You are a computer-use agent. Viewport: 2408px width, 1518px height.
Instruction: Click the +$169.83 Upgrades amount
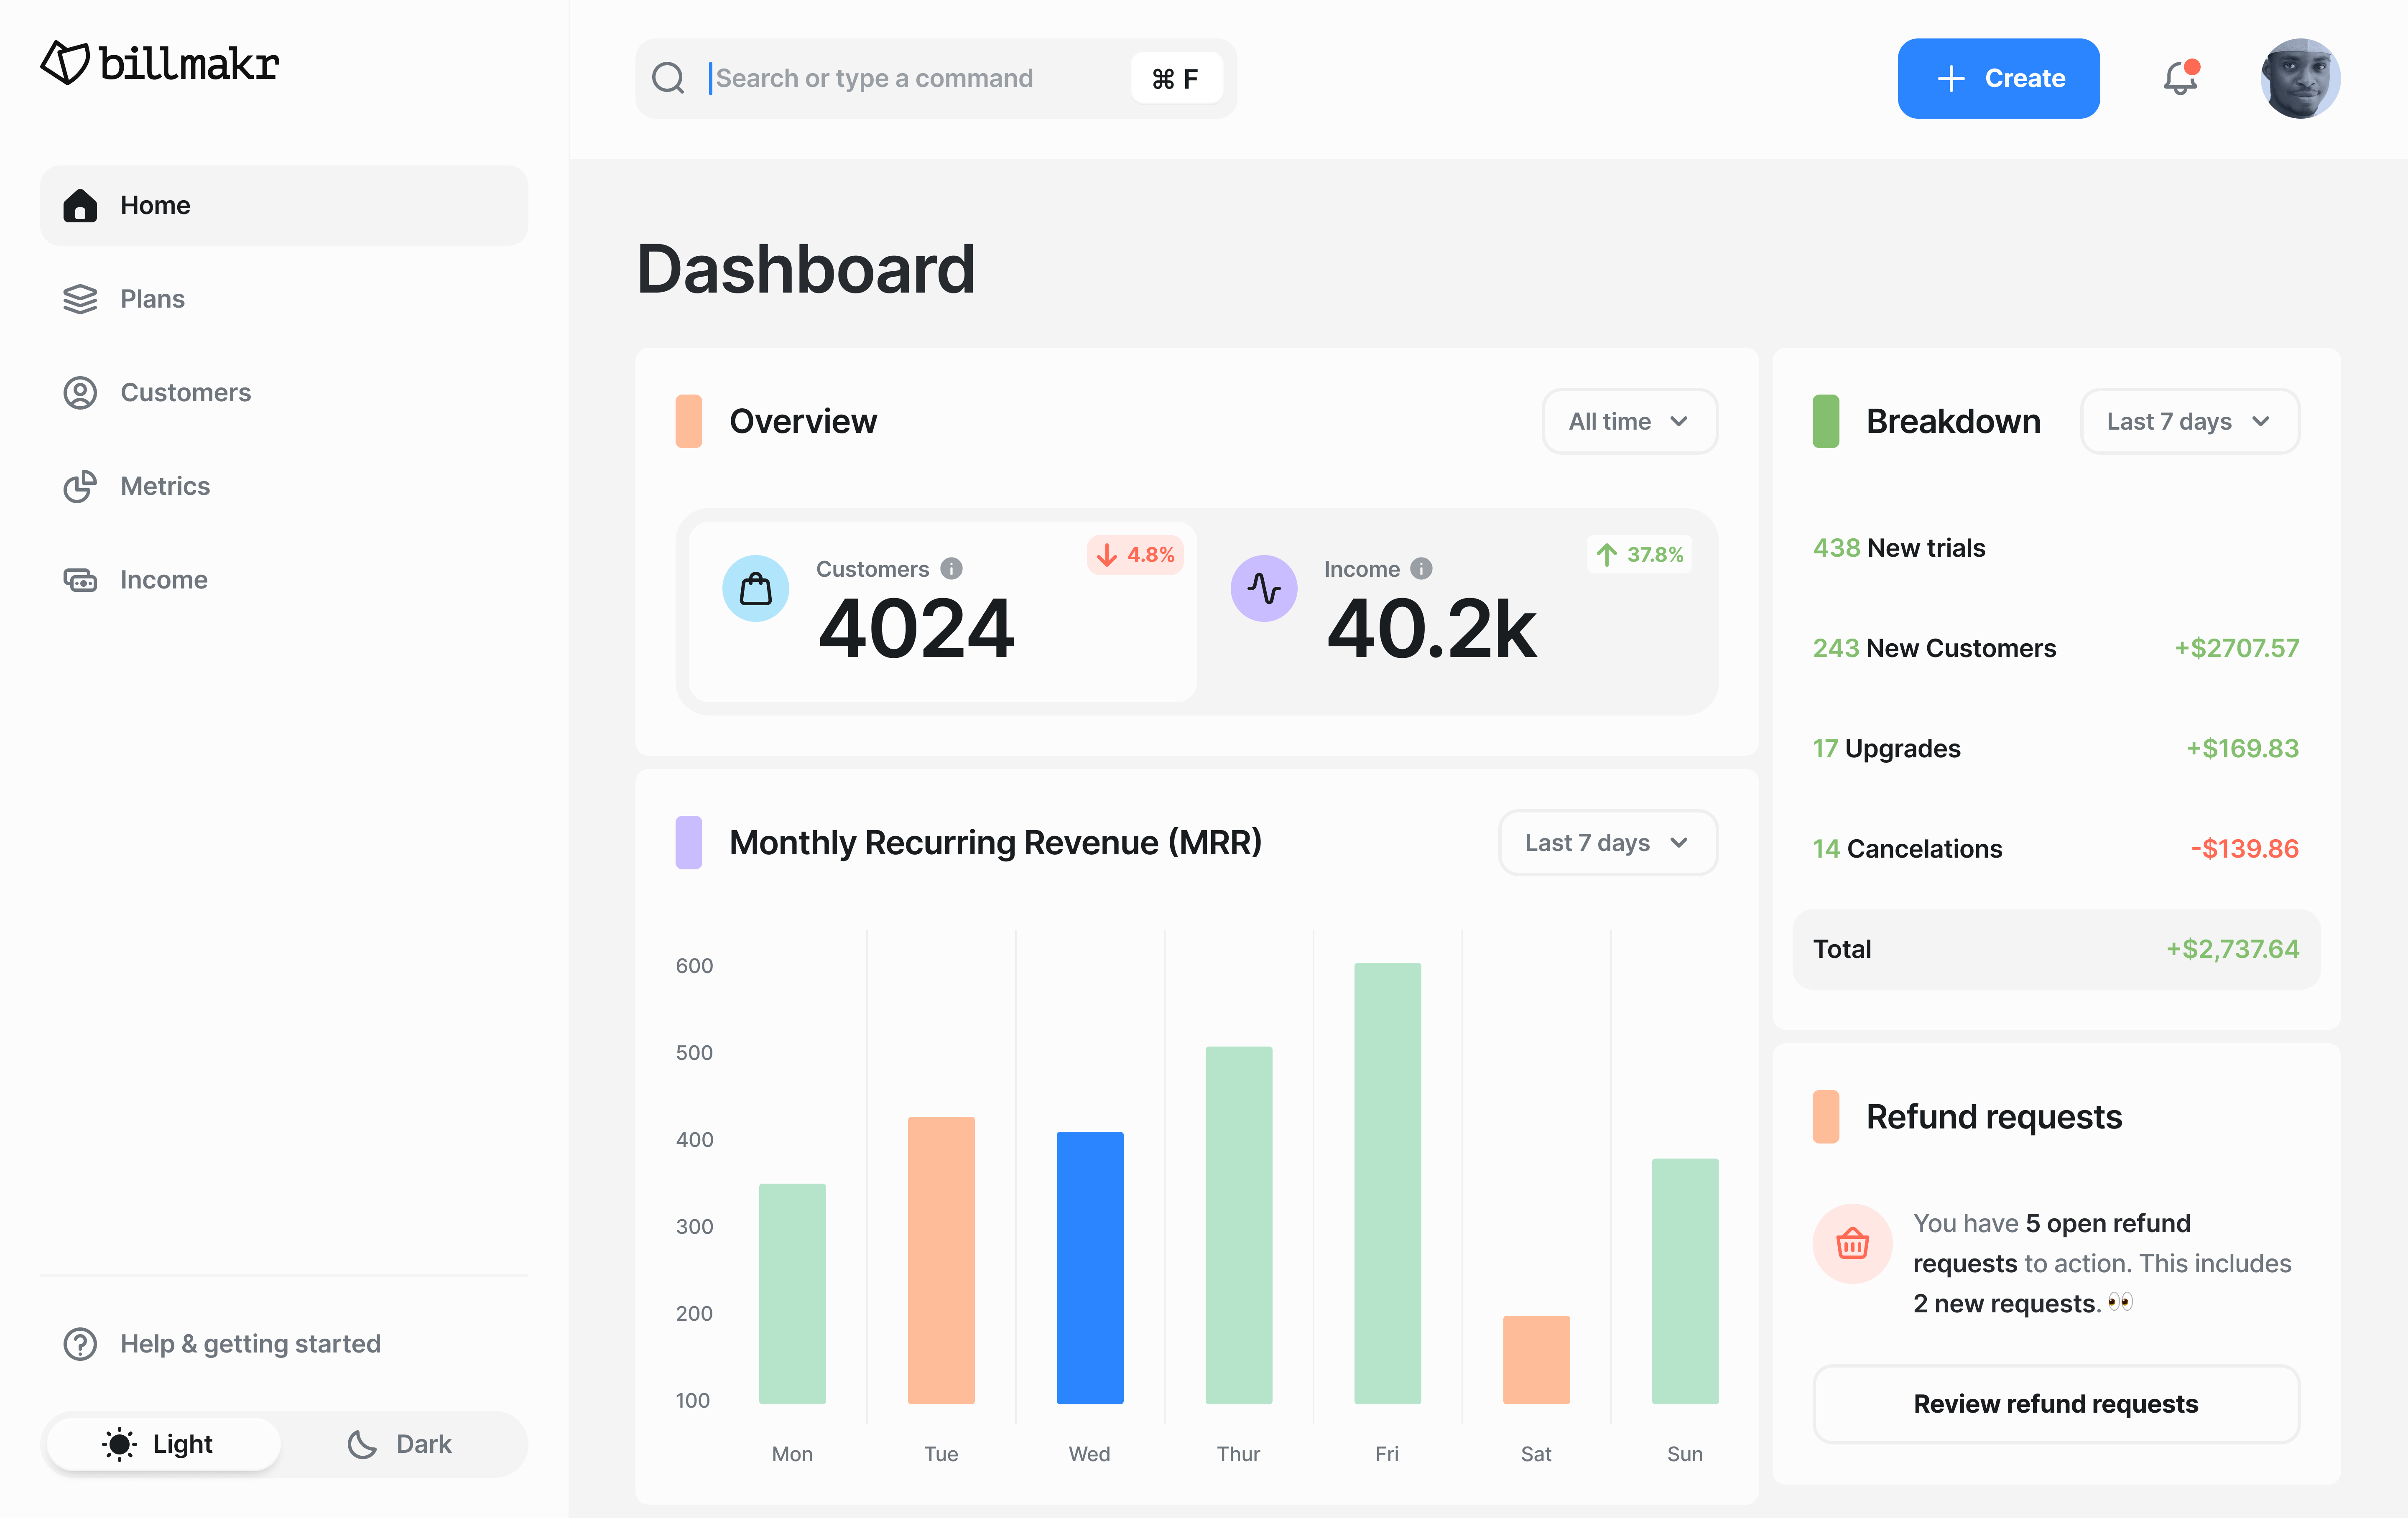[x=2242, y=748]
